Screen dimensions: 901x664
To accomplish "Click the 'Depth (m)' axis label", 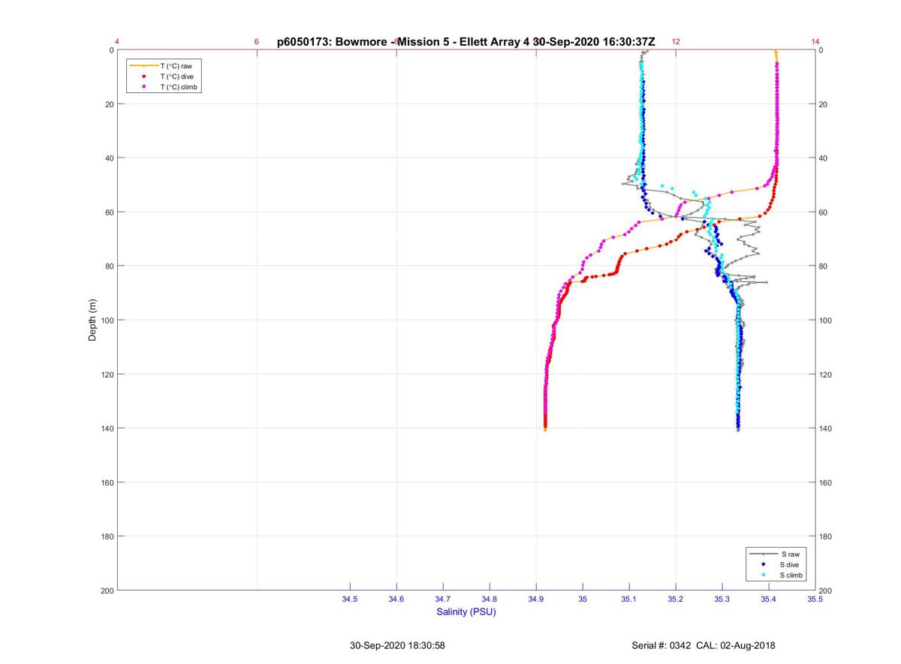I will click(x=92, y=320).
